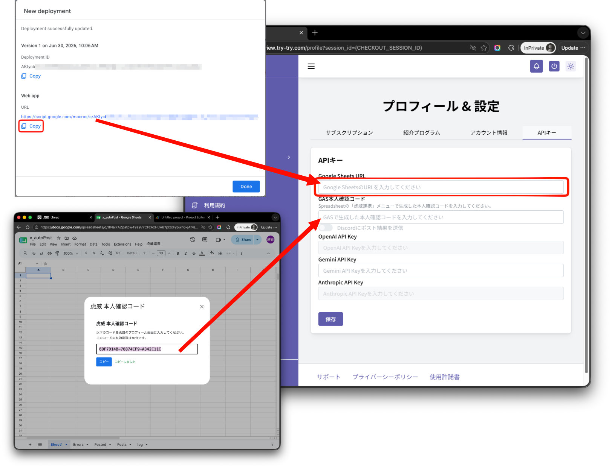Image resolution: width=612 pixels, height=468 pixels.
Task: Open hamburger menu on profile page
Action: coord(311,66)
